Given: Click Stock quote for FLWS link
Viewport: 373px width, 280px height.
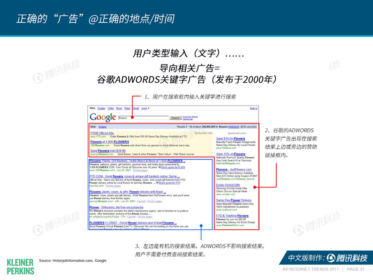Looking at the screenshot, I should click(x=173, y=167).
